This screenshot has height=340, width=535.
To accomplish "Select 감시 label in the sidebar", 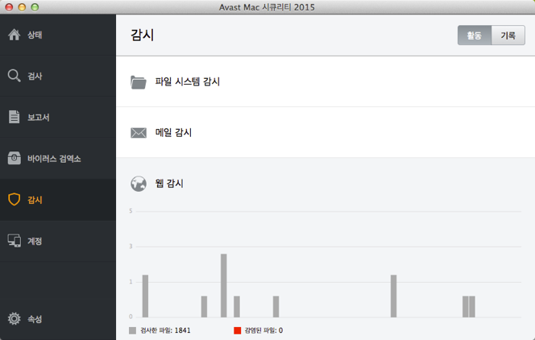I will coord(35,200).
